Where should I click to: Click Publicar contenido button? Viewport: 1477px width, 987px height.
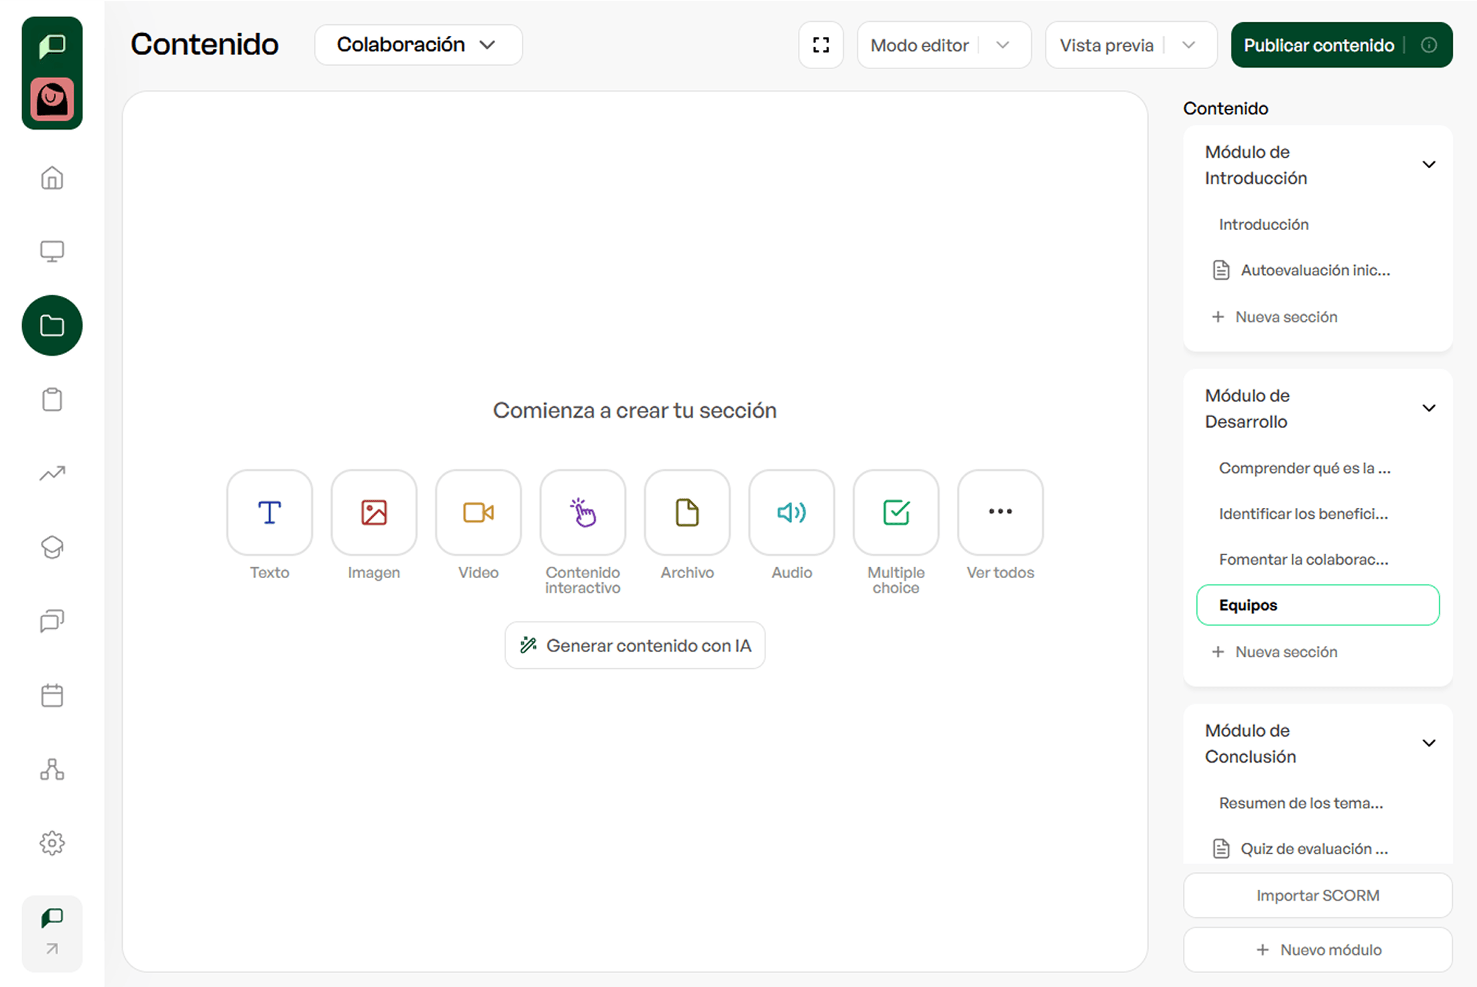1319,45
